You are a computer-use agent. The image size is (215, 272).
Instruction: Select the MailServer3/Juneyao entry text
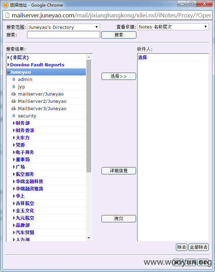tap(42, 108)
